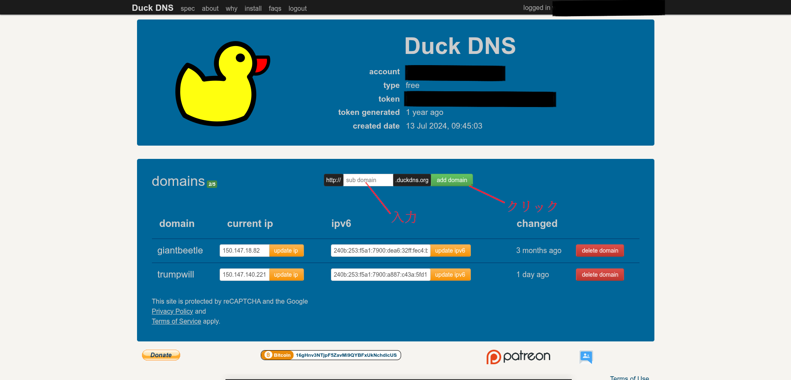Click the contact card icon at bottom right
The height and width of the screenshot is (380, 791).
[586, 357]
